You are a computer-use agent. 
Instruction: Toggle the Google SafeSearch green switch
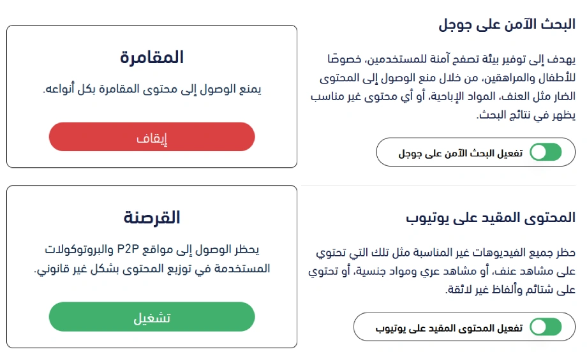(546, 152)
